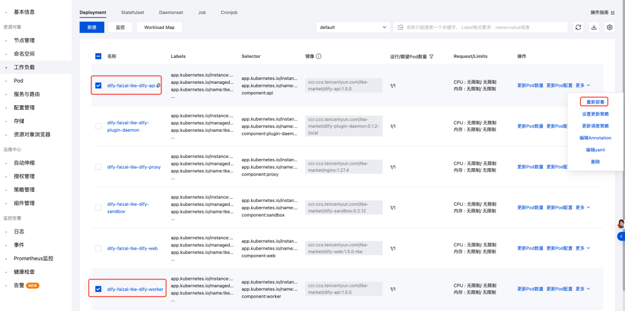The image size is (625, 311).
Task: Select 编辑Annotation from the menu
Action: (x=595, y=138)
